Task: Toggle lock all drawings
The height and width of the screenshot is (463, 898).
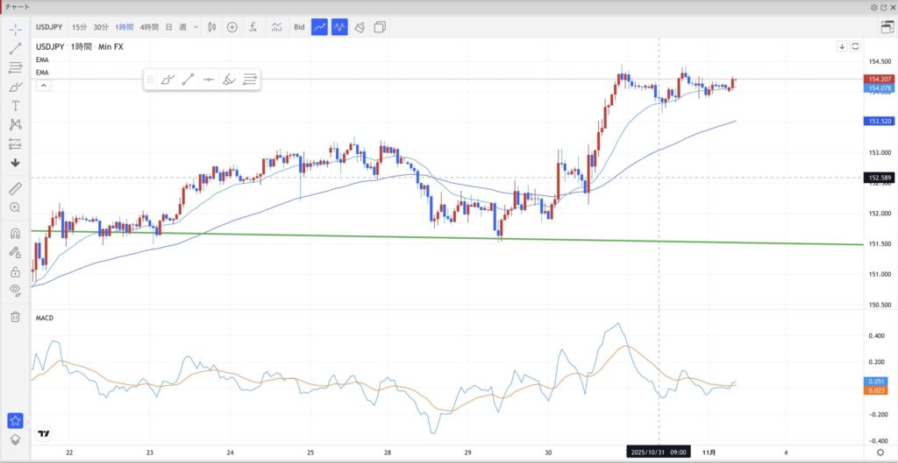Action: point(15,271)
